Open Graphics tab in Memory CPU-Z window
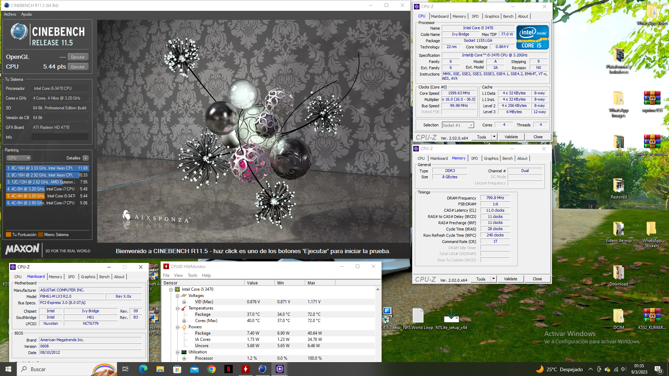Image resolution: width=669 pixels, height=376 pixels. [x=491, y=158]
